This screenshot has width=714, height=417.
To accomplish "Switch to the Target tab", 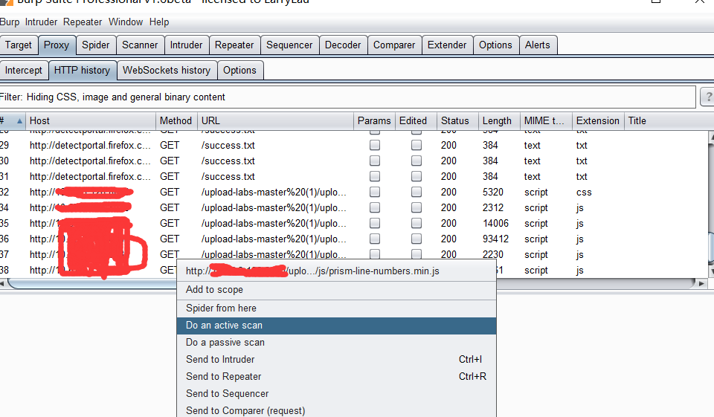I will (19, 45).
